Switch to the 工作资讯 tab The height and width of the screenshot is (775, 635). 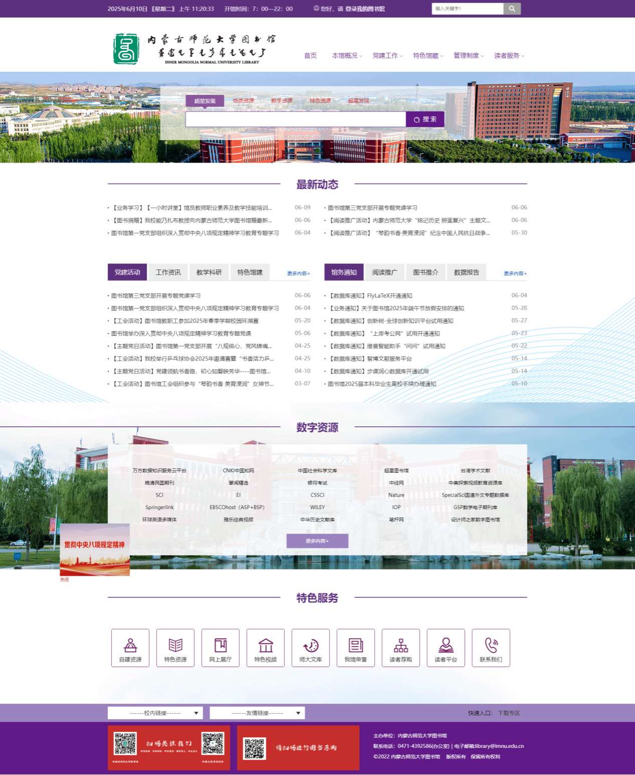click(x=168, y=272)
